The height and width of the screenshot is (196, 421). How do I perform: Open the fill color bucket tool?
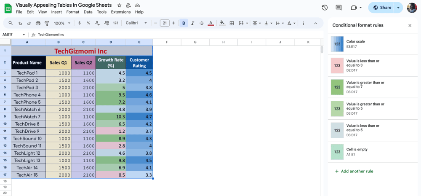[x=222, y=23]
